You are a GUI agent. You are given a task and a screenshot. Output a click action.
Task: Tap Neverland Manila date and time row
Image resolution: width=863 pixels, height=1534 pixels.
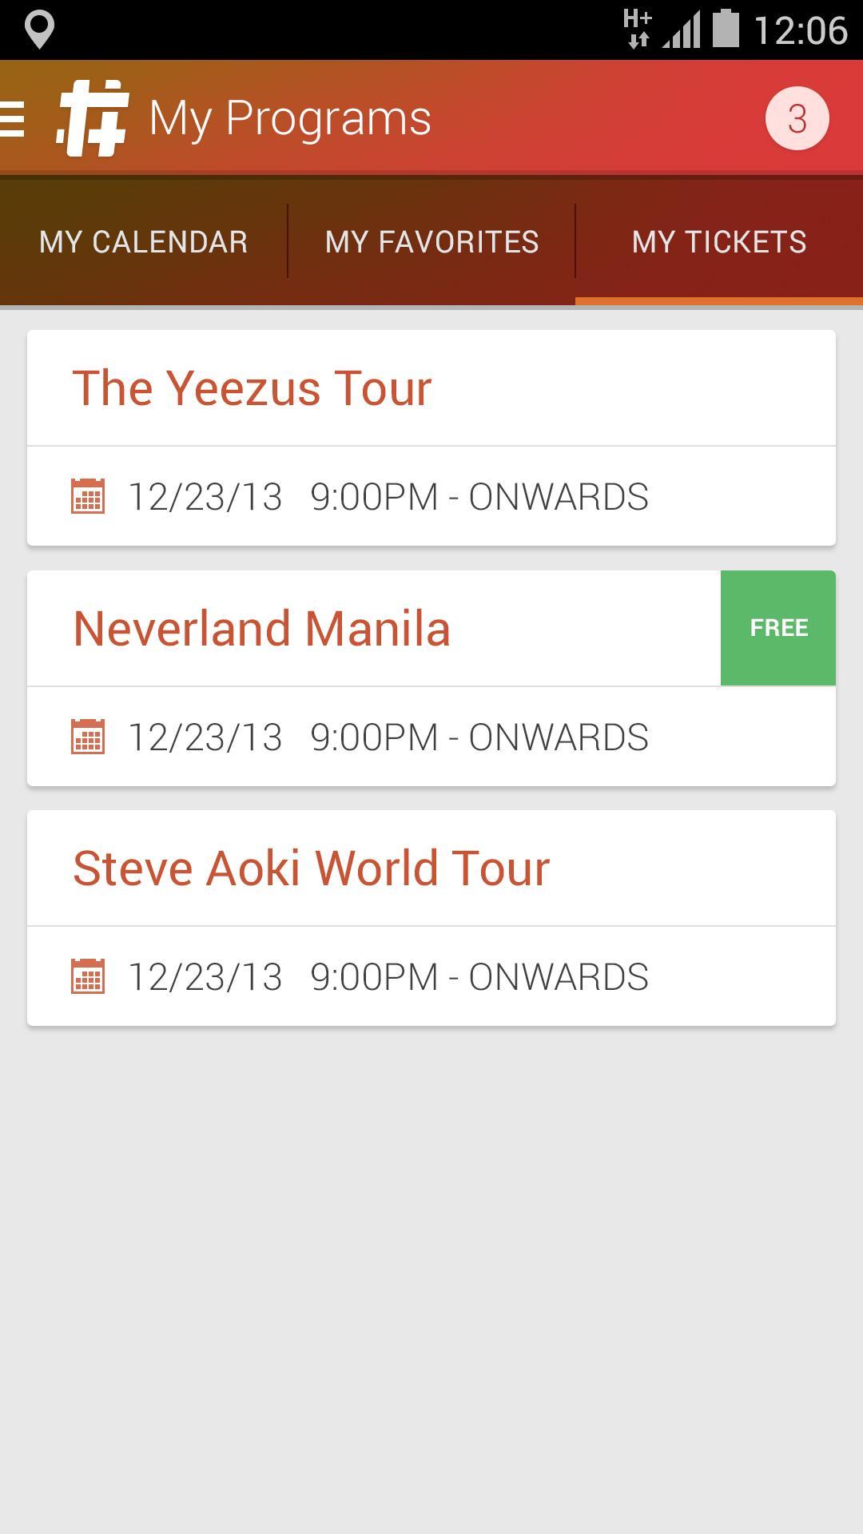click(431, 737)
